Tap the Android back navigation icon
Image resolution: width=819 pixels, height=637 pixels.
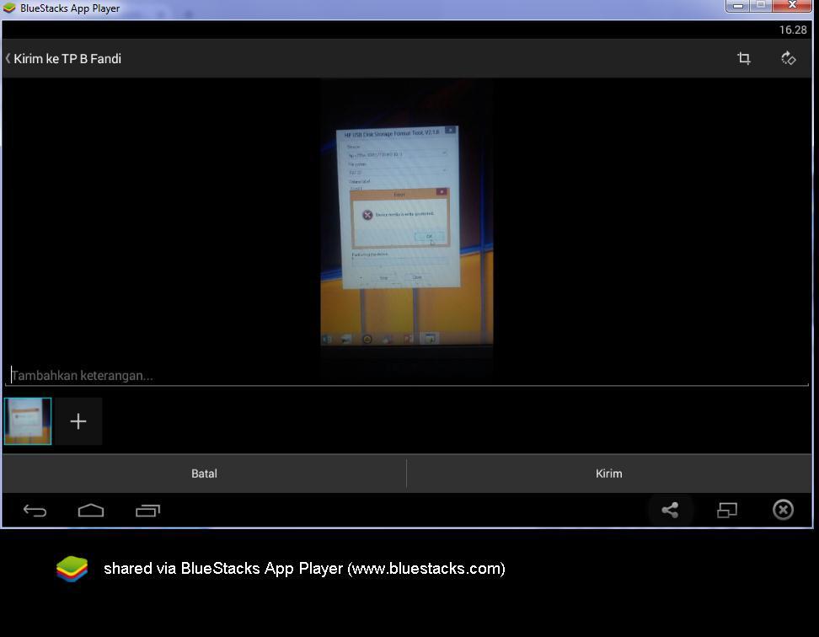click(35, 510)
